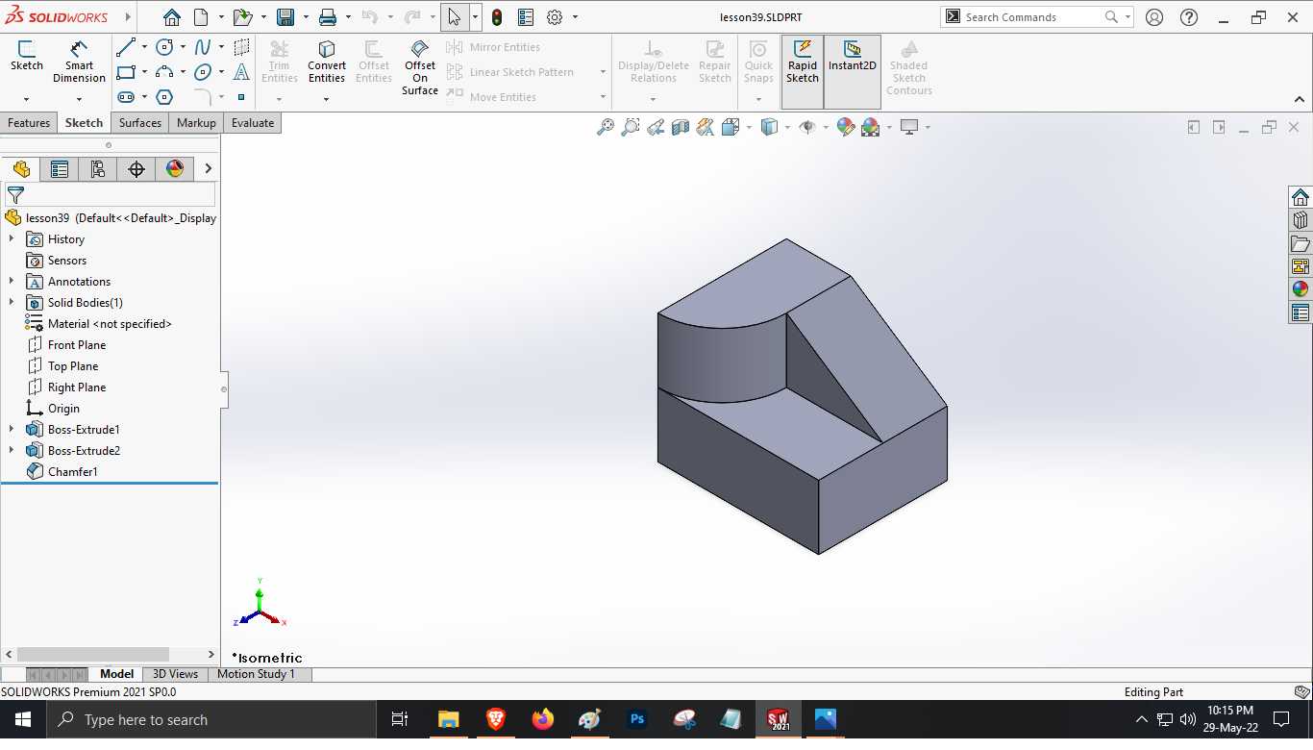Click the feature tree filter field
This screenshot has width=1313, height=750.
pos(111,195)
